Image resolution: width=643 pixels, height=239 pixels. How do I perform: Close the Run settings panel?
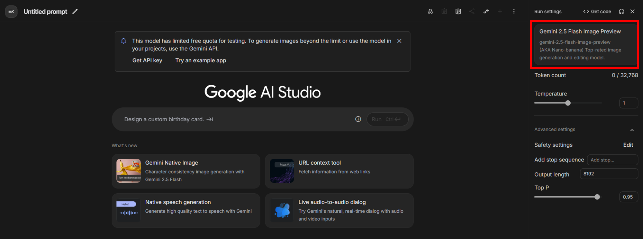(x=632, y=12)
